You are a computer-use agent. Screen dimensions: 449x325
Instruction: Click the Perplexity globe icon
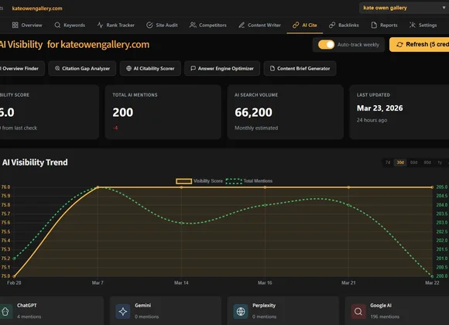pos(241,311)
